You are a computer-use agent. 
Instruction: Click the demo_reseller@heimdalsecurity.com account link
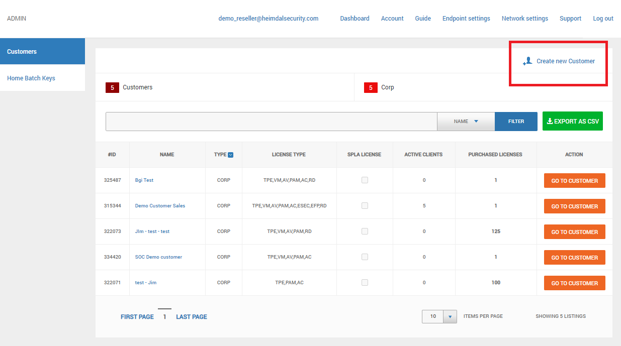(269, 19)
